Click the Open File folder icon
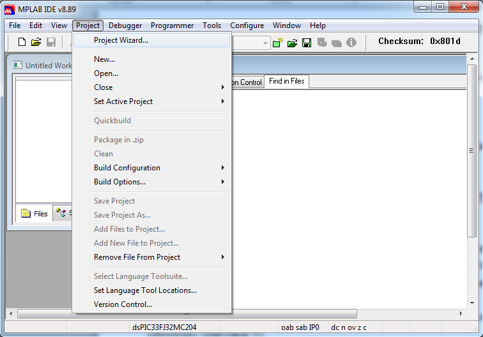Viewport: 483px width, 337px height. coord(36,42)
